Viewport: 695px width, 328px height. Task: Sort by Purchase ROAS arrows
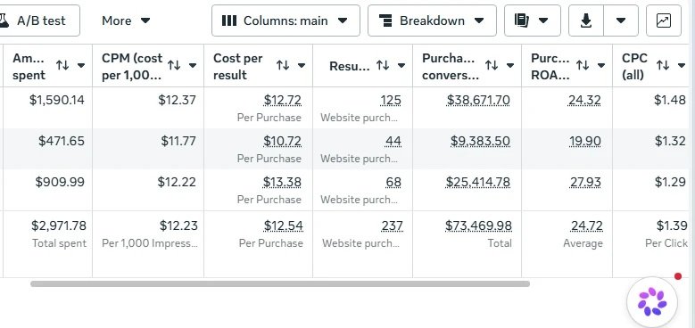[x=583, y=66]
